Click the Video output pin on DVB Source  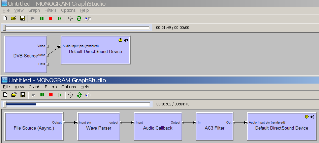coord(47,46)
